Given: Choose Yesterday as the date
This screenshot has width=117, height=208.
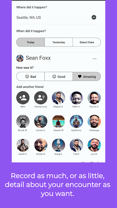Looking at the screenshot, I should click(x=59, y=42).
